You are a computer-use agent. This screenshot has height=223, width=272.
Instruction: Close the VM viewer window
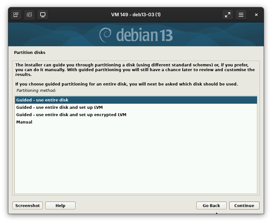[256, 15]
